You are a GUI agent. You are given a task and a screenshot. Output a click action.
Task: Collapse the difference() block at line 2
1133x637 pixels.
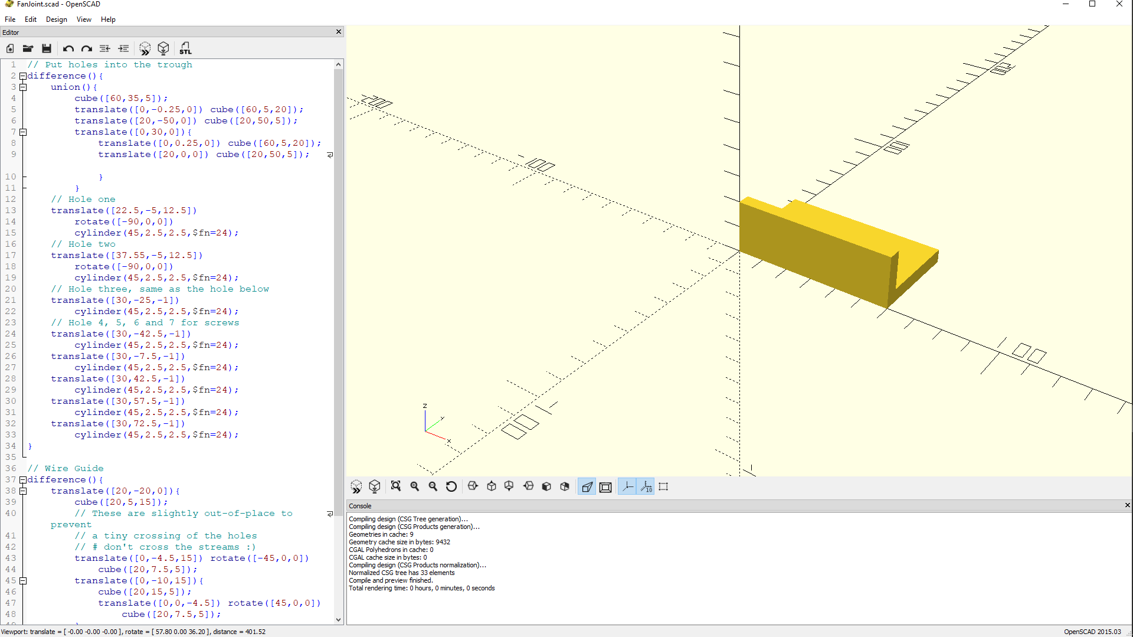pyautogui.click(x=23, y=76)
